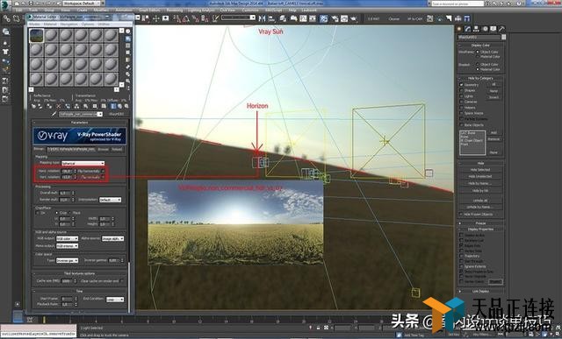Enable the Flip horizontally checkbox

click(103, 172)
